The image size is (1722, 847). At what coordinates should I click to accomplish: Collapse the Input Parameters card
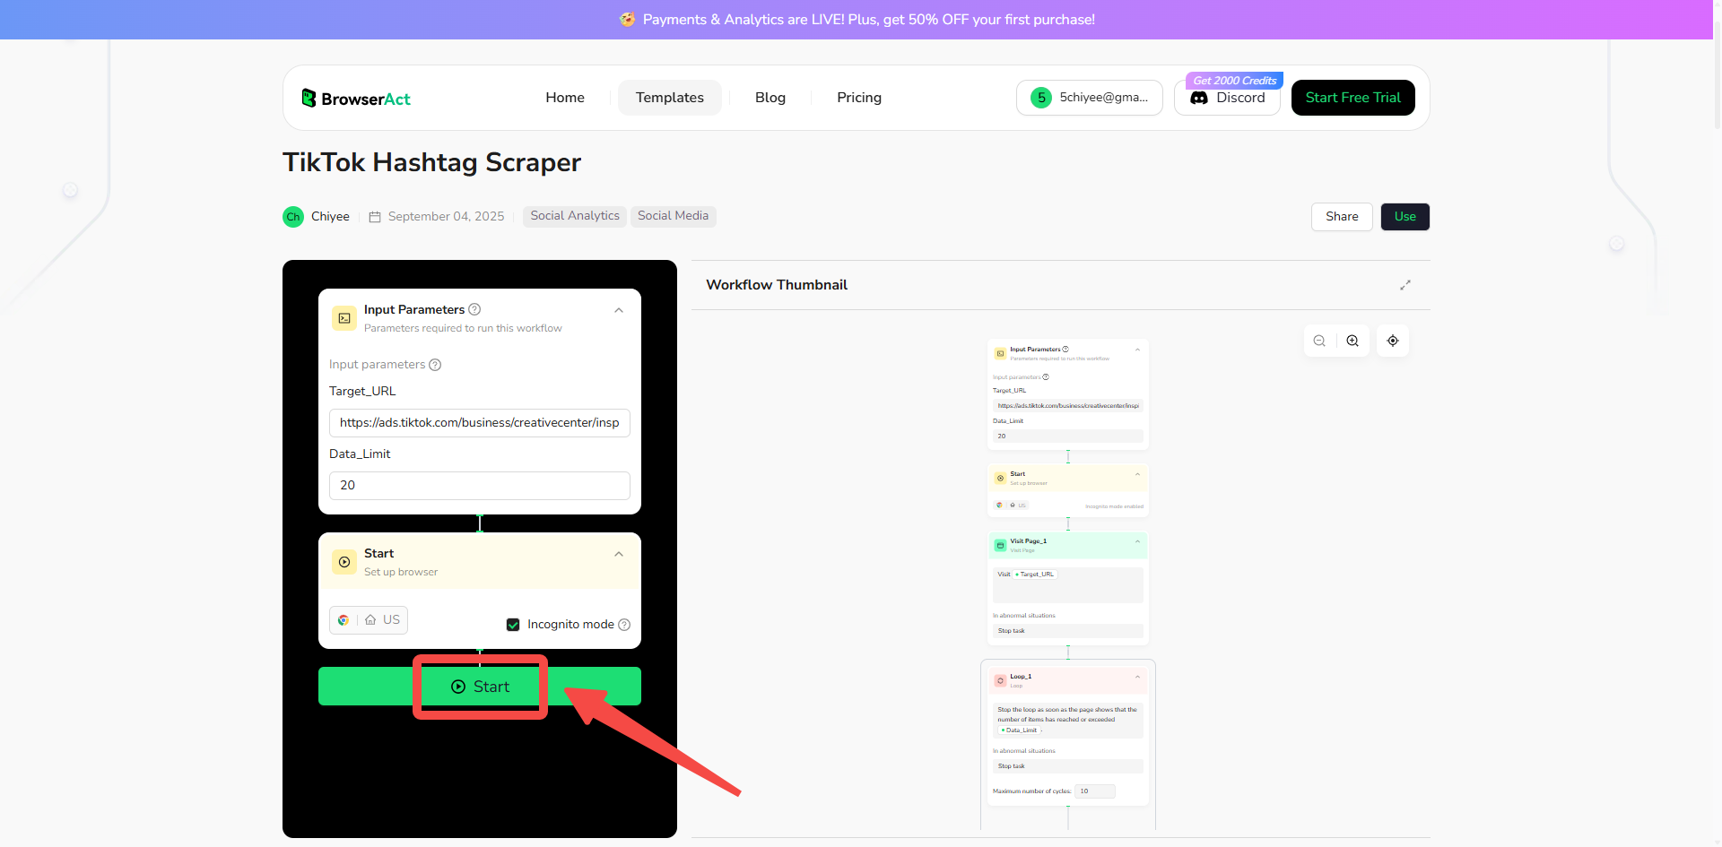coord(619,310)
